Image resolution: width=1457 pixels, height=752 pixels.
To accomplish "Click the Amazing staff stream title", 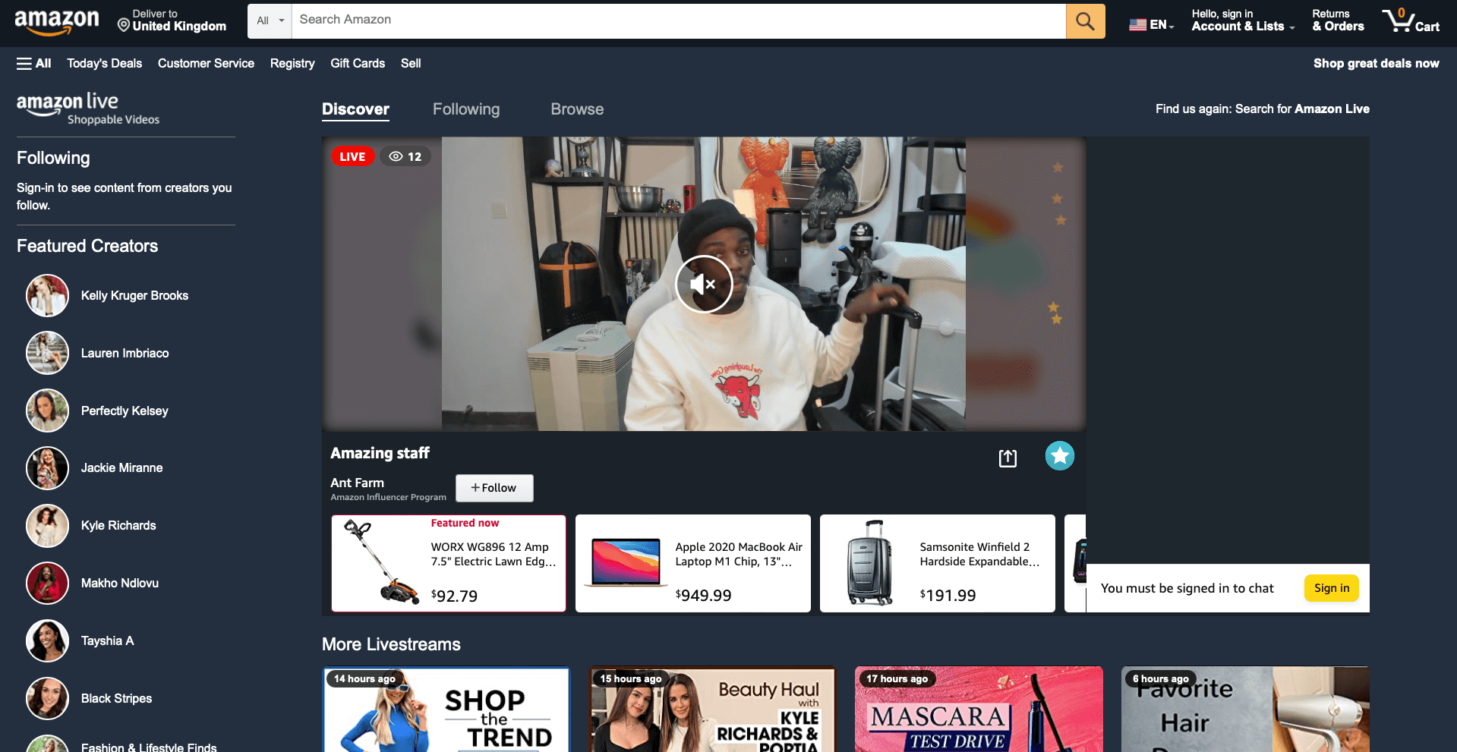I will [x=380, y=453].
